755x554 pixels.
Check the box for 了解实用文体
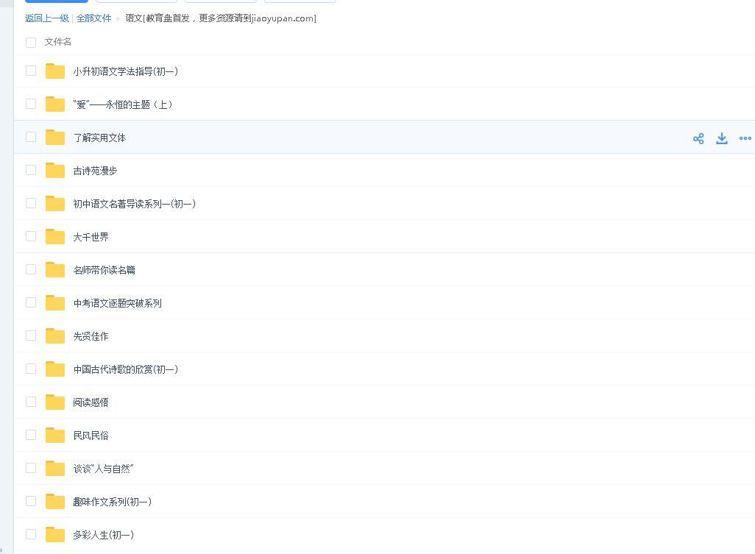(x=31, y=137)
